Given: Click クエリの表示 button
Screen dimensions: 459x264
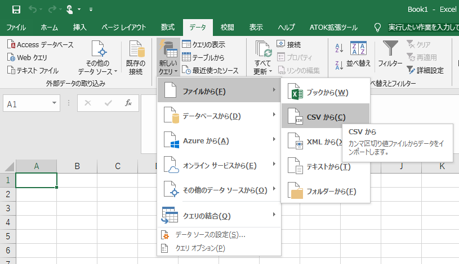Looking at the screenshot, I should click(204, 44).
